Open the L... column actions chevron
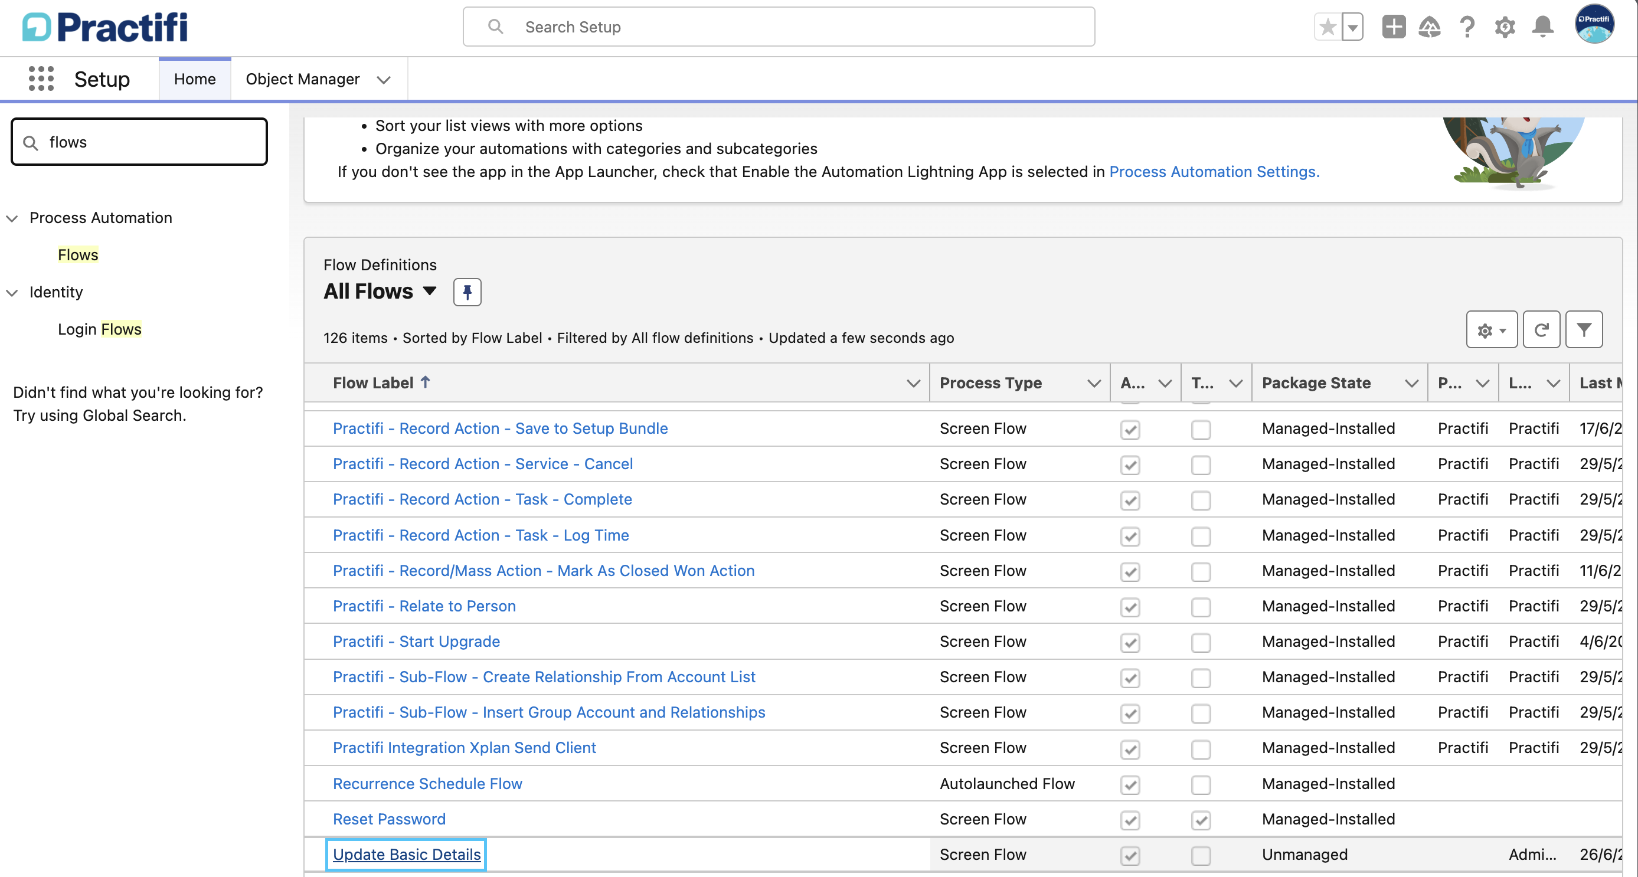The height and width of the screenshot is (877, 1638). point(1552,383)
